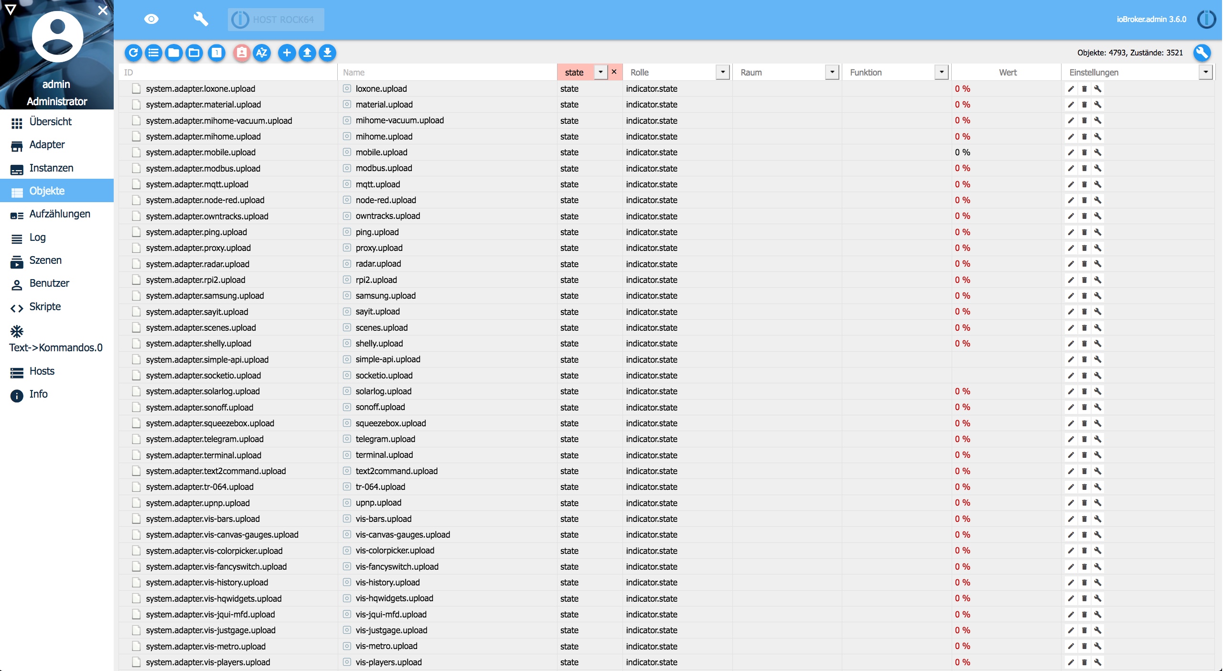
Task: Expand the Funktion filter dropdown
Action: point(941,72)
